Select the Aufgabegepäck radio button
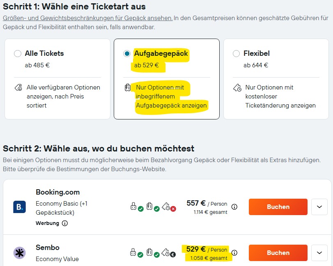 127,53
